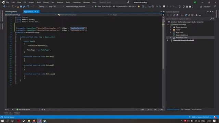Screen dimensions: 219x123
Task: Open the MaterialIconApp.App type navigation dropdown
Action: [83, 15]
